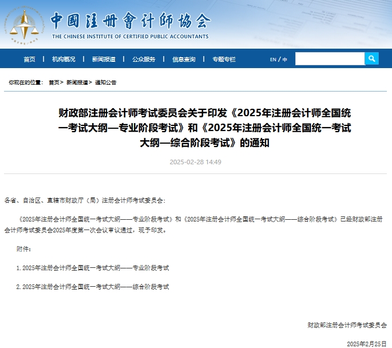Open the 首页 navigation menu item
Viewport: 392px width, 348px height.
[x=29, y=60]
